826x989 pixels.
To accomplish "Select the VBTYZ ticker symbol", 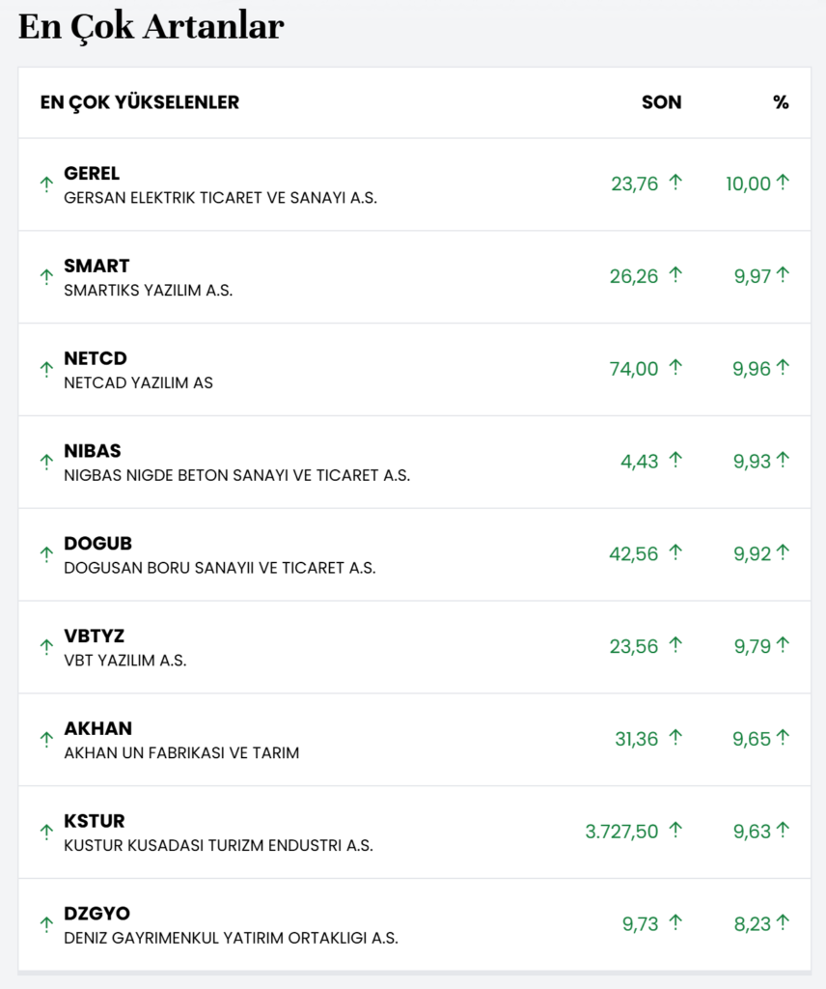I will pyautogui.click(x=95, y=636).
